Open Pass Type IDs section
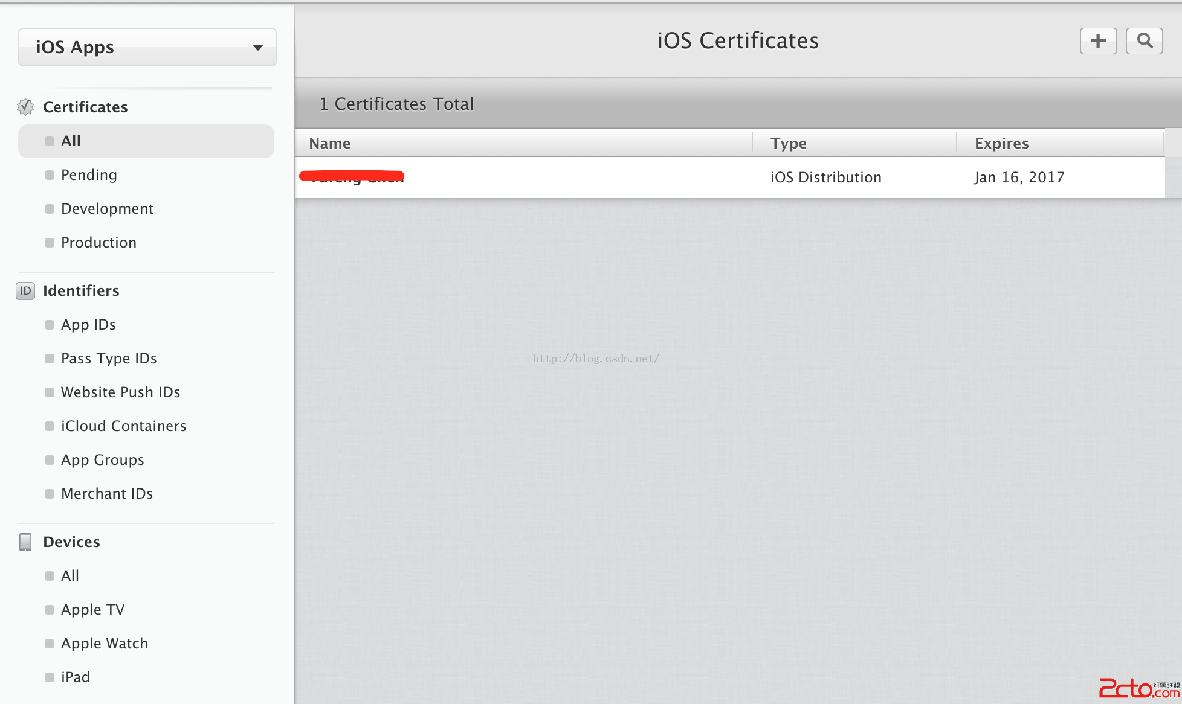 click(x=109, y=359)
